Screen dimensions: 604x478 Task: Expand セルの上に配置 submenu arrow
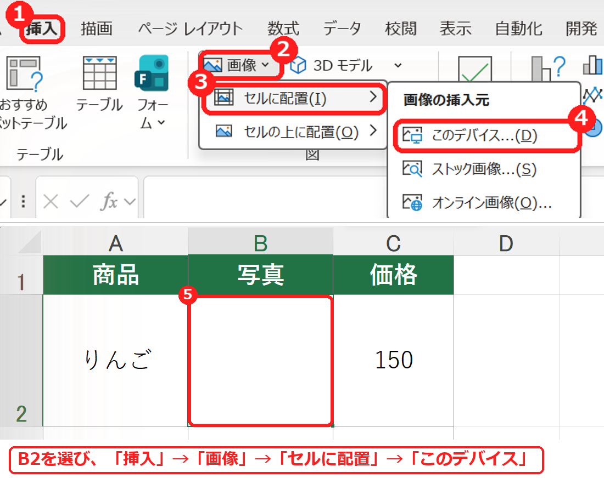[x=372, y=131]
